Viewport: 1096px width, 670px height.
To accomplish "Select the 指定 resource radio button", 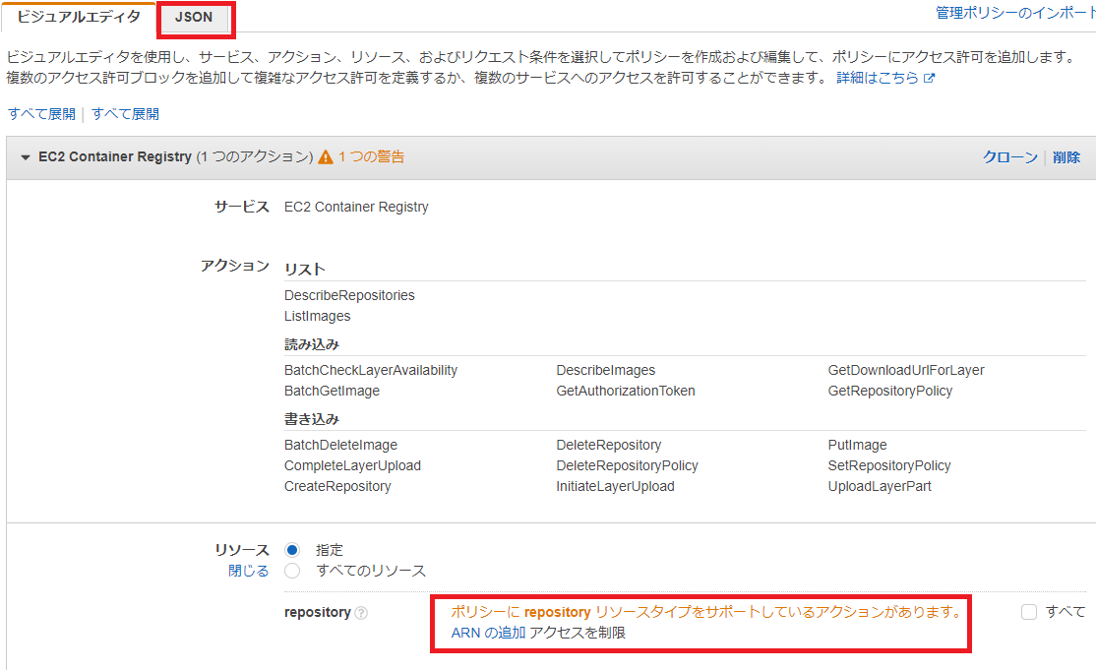I will [x=292, y=550].
